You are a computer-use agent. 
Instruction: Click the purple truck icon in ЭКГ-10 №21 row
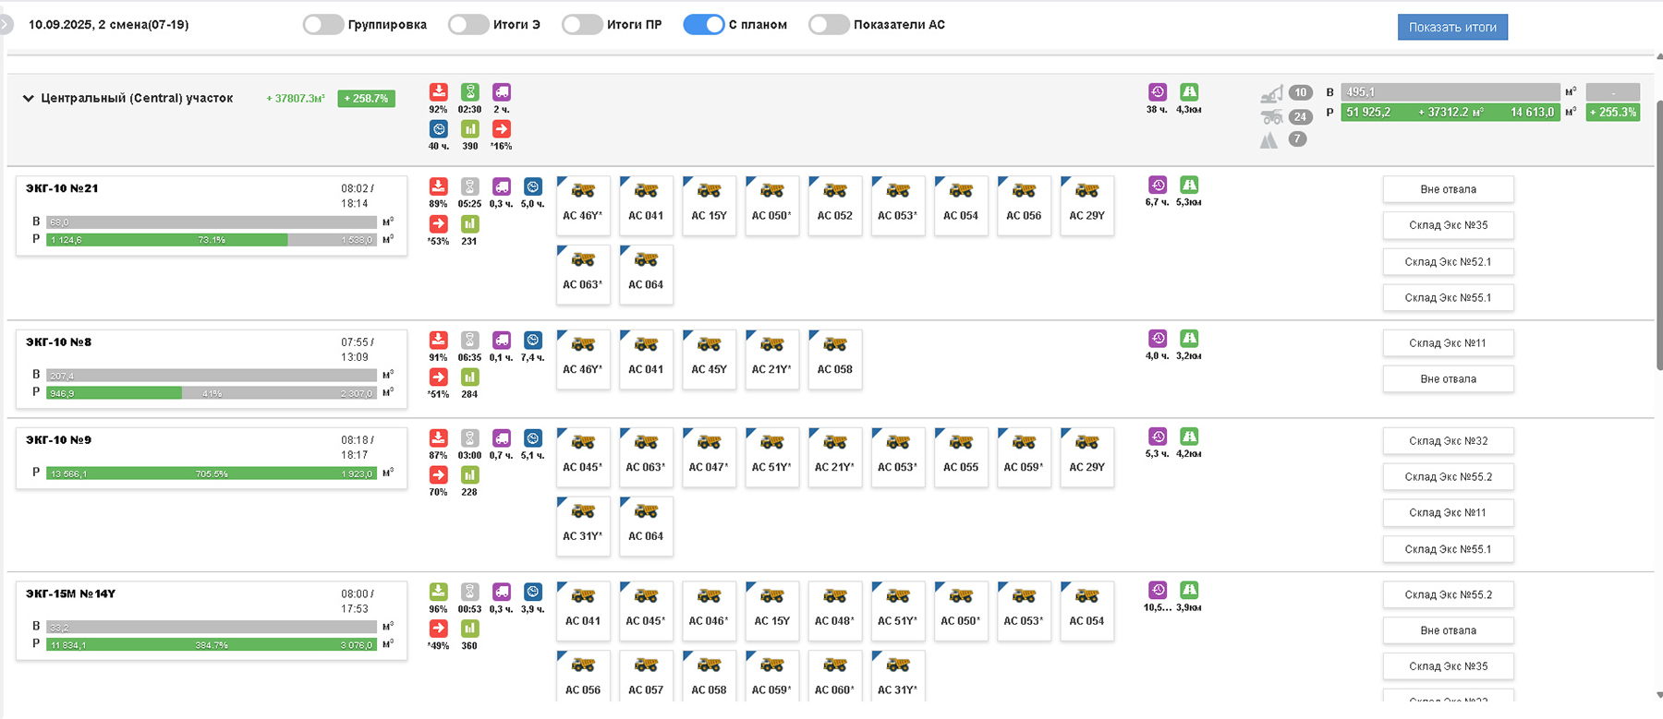click(x=501, y=186)
